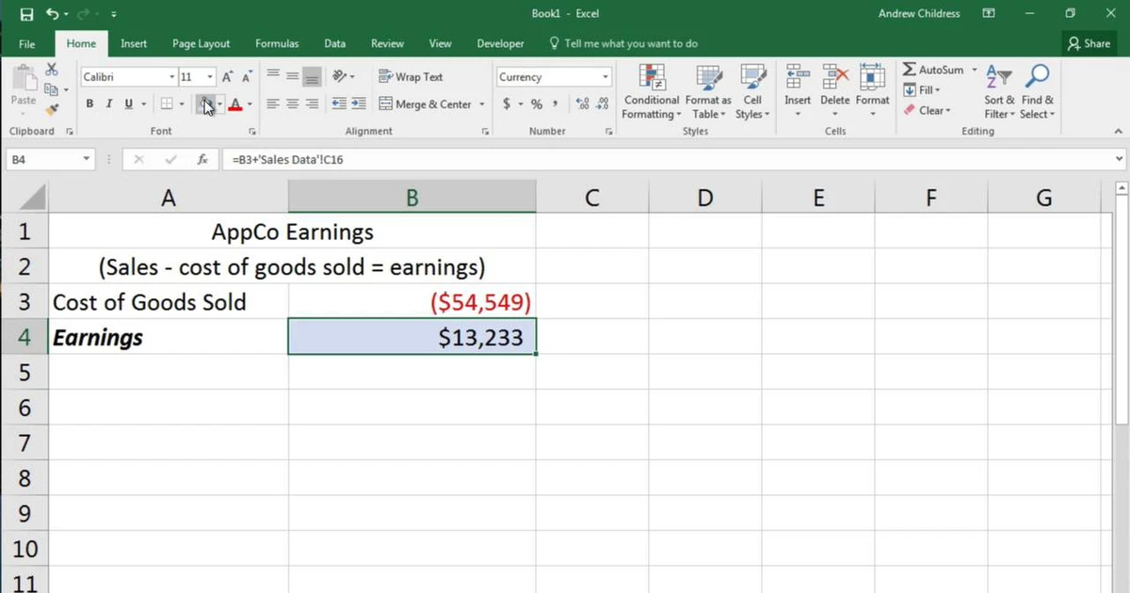Screen dimensions: 1130x593
Task: Click the Insert Function fx icon
Action: [202, 160]
